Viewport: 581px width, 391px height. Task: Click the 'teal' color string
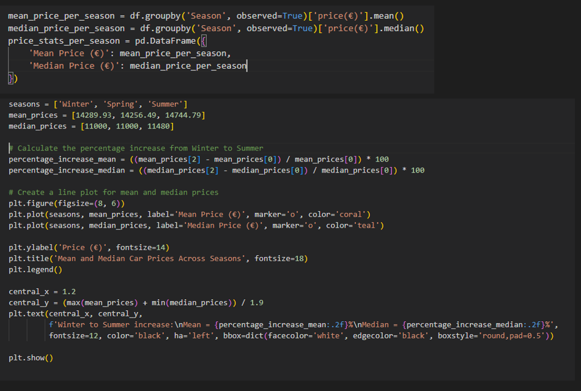[x=366, y=225]
